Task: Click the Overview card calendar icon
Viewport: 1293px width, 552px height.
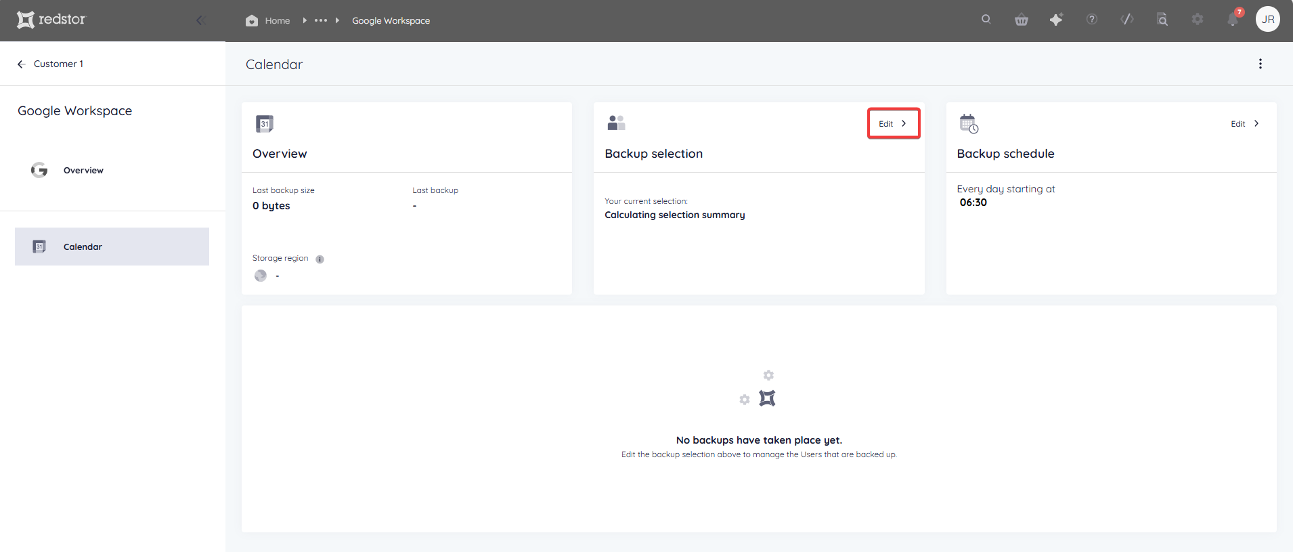Action: point(265,124)
